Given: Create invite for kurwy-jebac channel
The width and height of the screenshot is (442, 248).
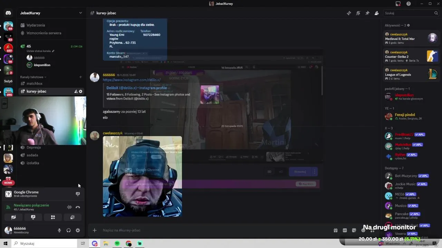Looking at the screenshot, I should point(76,91).
